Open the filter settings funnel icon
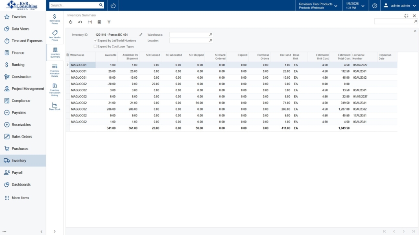Screen dimensions: 419x235 (109, 22)
